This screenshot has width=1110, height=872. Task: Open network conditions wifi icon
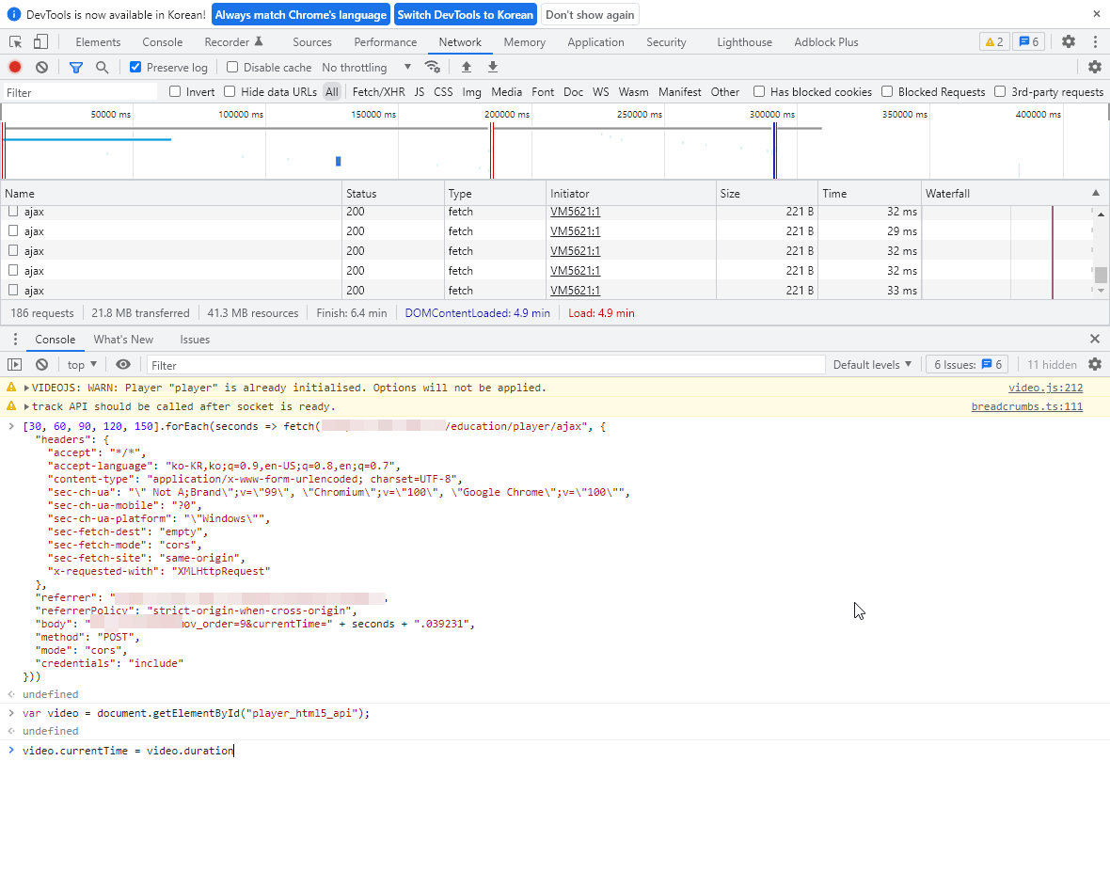click(x=432, y=67)
